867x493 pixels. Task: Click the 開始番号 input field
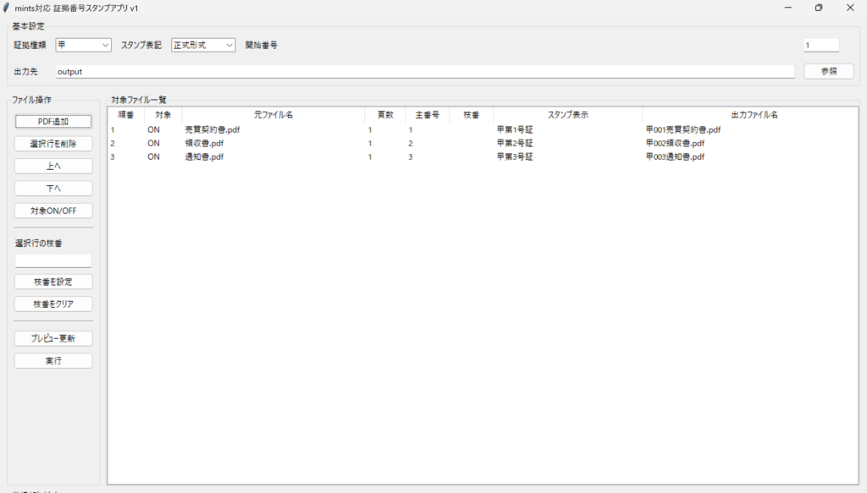(x=820, y=45)
